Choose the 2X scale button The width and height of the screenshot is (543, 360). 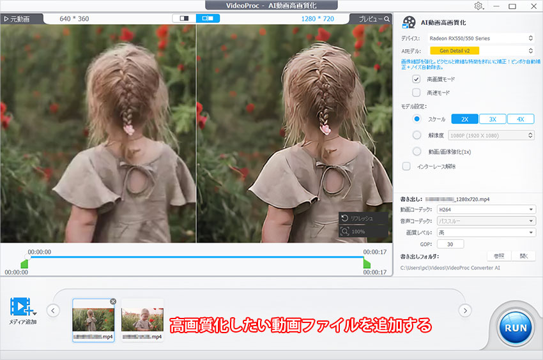point(464,119)
